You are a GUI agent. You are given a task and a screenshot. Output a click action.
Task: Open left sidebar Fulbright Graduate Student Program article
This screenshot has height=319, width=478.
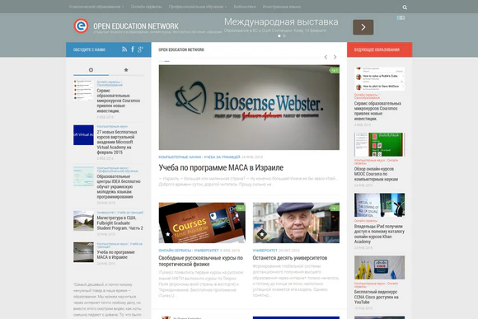[x=119, y=223]
